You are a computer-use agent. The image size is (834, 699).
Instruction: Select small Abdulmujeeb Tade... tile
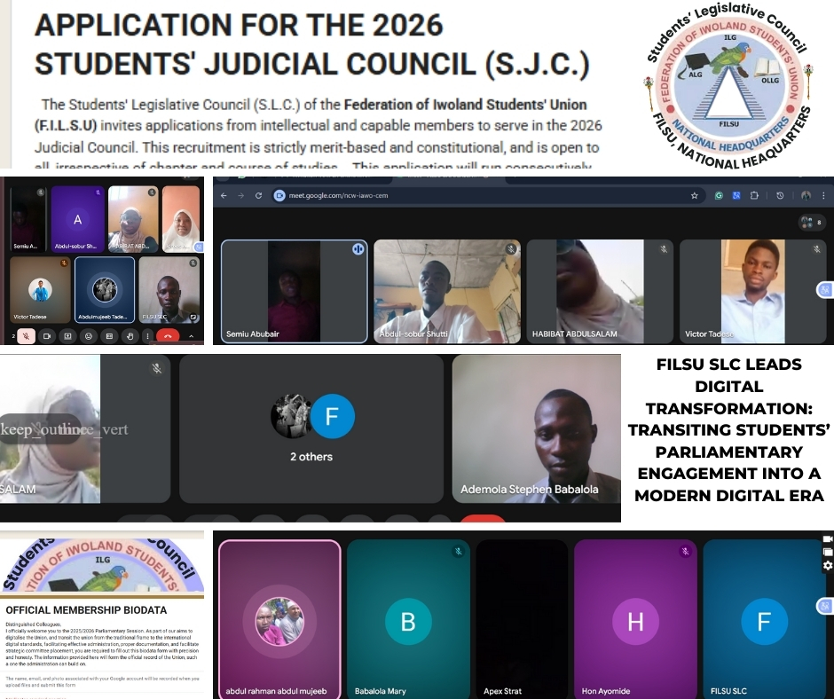coord(105,290)
